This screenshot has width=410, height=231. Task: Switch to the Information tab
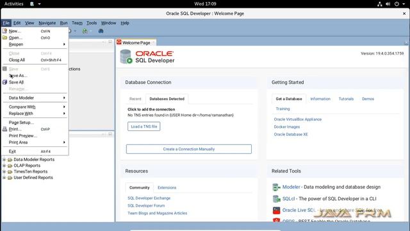[x=320, y=99]
